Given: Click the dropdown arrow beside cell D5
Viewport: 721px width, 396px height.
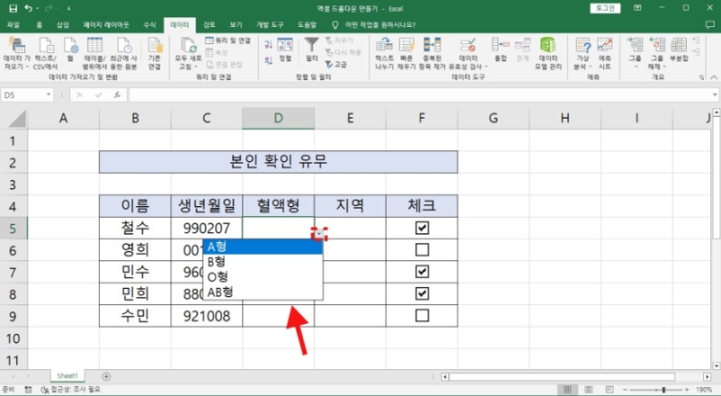Looking at the screenshot, I should (320, 234).
